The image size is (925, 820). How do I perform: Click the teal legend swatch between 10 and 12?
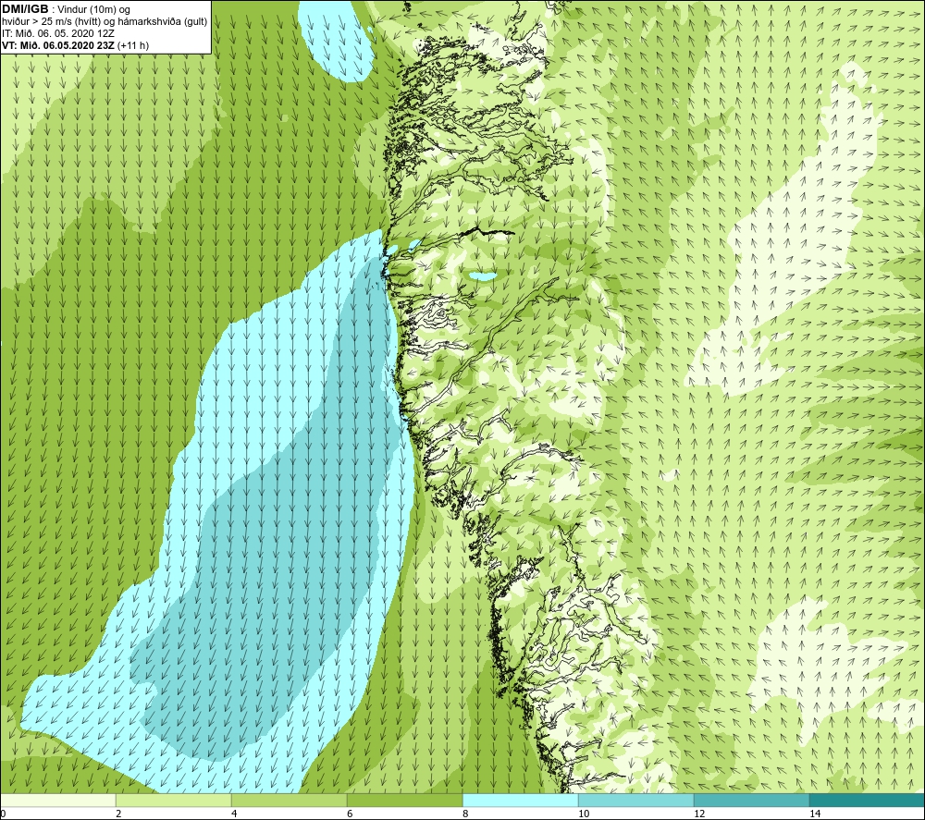pos(636,800)
